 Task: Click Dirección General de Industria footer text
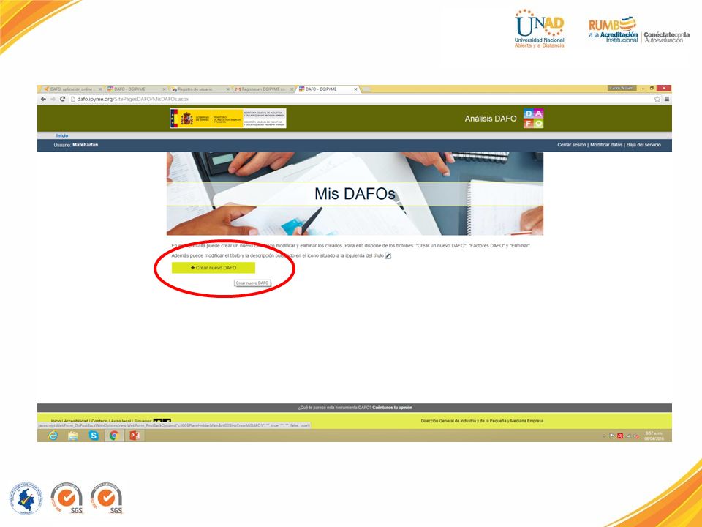point(482,421)
